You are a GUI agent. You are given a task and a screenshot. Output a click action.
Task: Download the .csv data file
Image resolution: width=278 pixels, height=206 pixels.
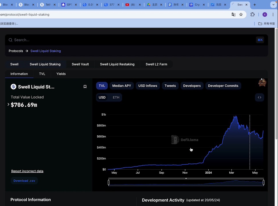24,181
